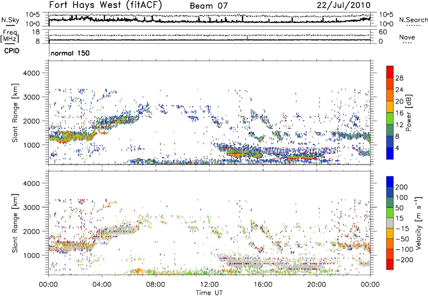Click the N.Sky legend label
Screen dimensions: 428x296
[x=10, y=20]
